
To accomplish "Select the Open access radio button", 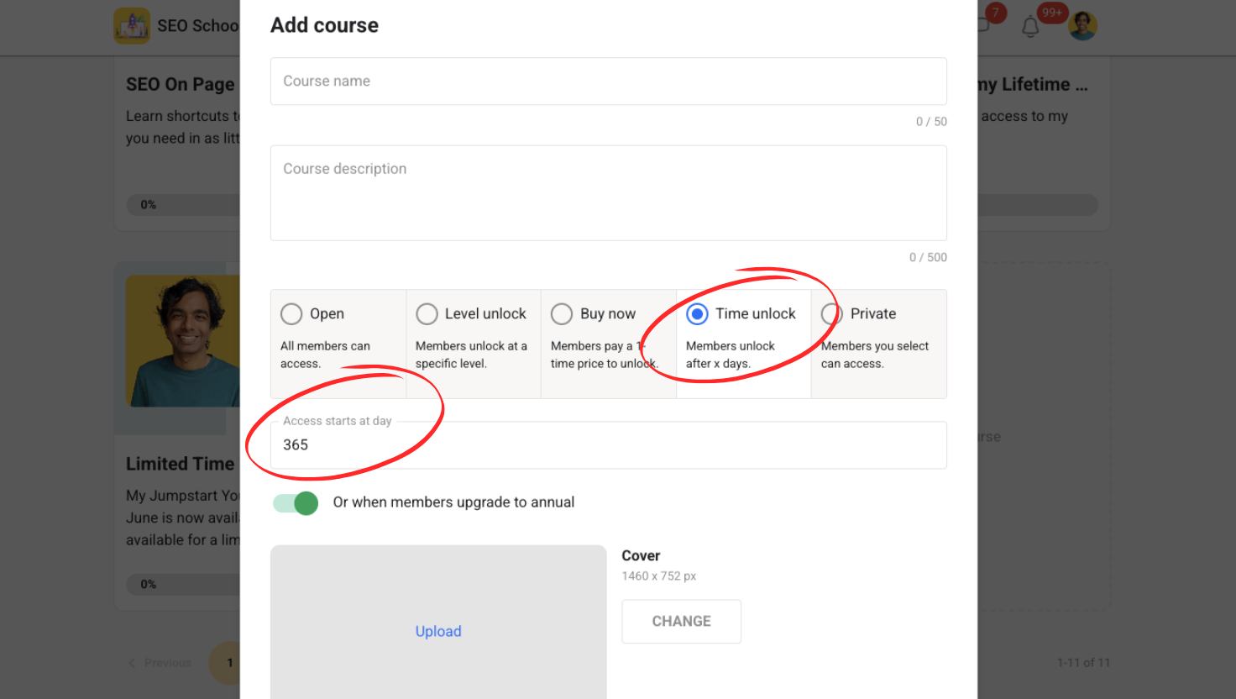I will (291, 313).
